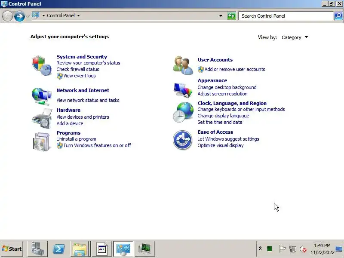Image resolution: width=344 pixels, height=258 pixels.
Task: Open the User Accounts heading link
Action: tap(215, 60)
